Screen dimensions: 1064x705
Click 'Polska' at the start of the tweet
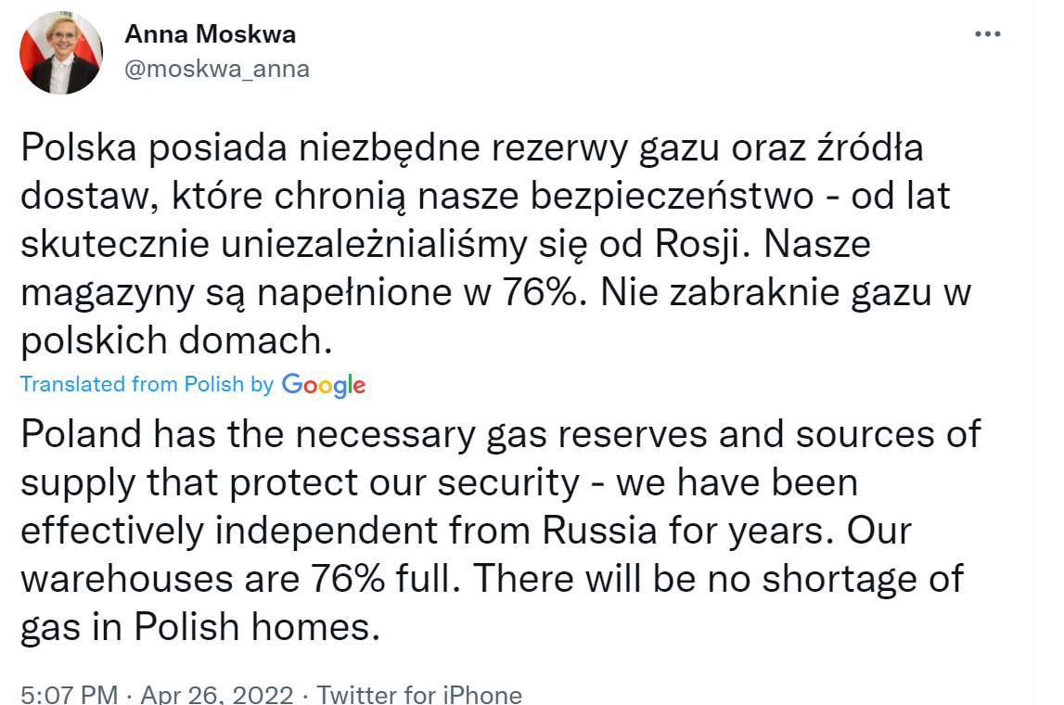(79, 147)
